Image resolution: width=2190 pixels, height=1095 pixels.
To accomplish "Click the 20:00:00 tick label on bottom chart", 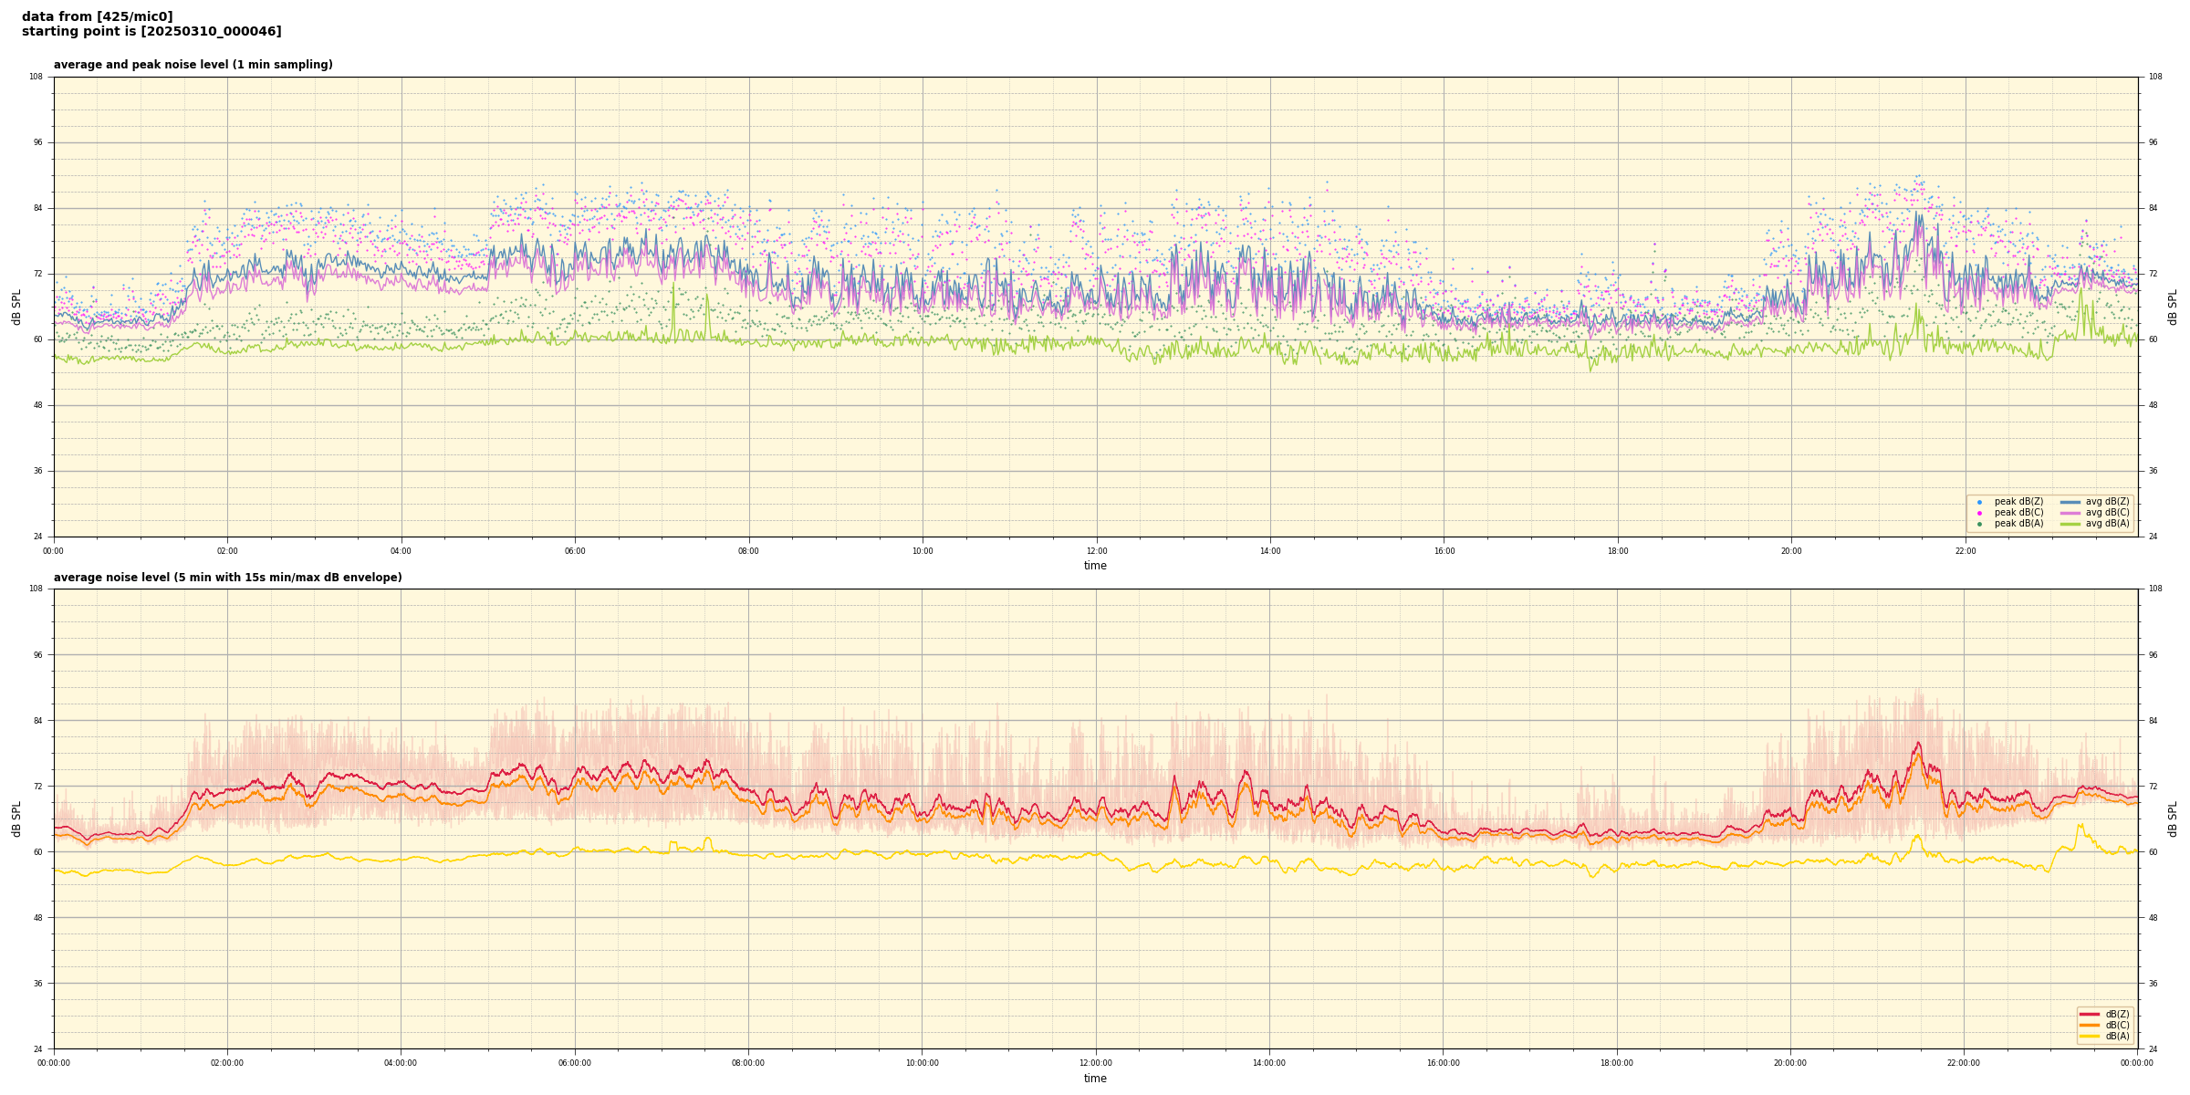I will tap(1789, 1063).
